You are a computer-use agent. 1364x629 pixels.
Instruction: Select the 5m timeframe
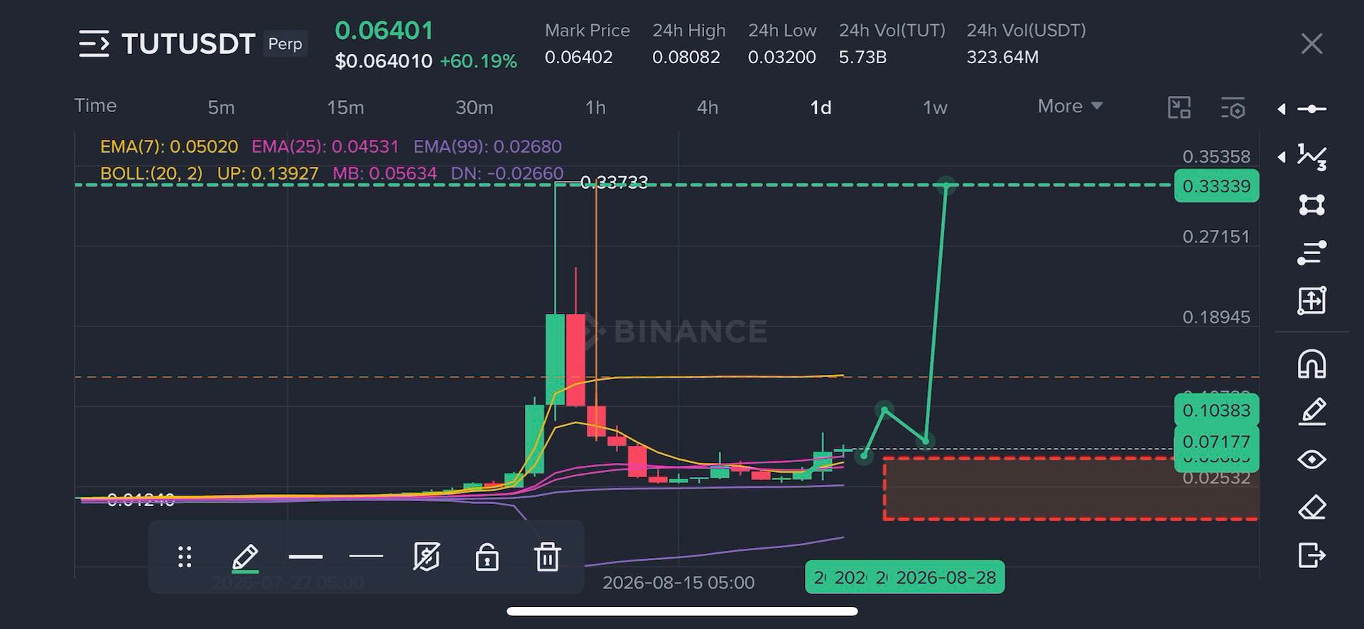click(x=221, y=107)
